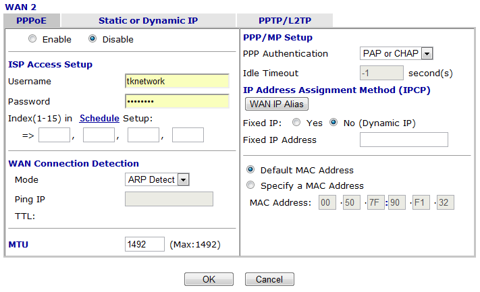Switch to Static or Dynamic IP tab

148,20
